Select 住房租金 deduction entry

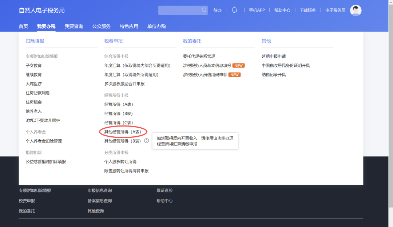point(33,102)
